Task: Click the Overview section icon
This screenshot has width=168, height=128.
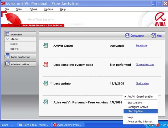Action: (7, 33)
